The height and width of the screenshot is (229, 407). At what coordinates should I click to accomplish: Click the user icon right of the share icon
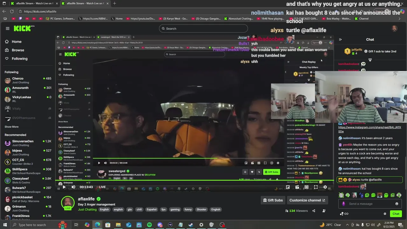(x=324, y=211)
